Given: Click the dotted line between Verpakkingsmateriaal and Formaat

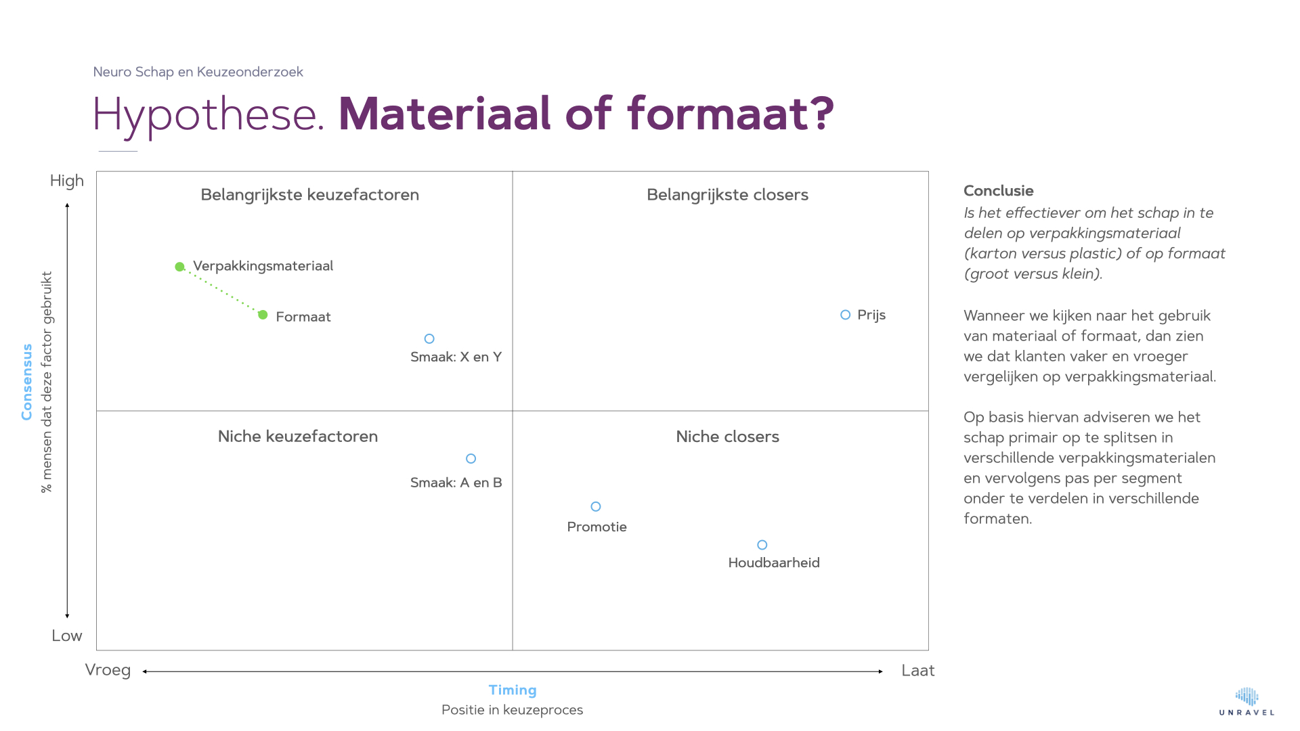Looking at the screenshot, I should (221, 291).
